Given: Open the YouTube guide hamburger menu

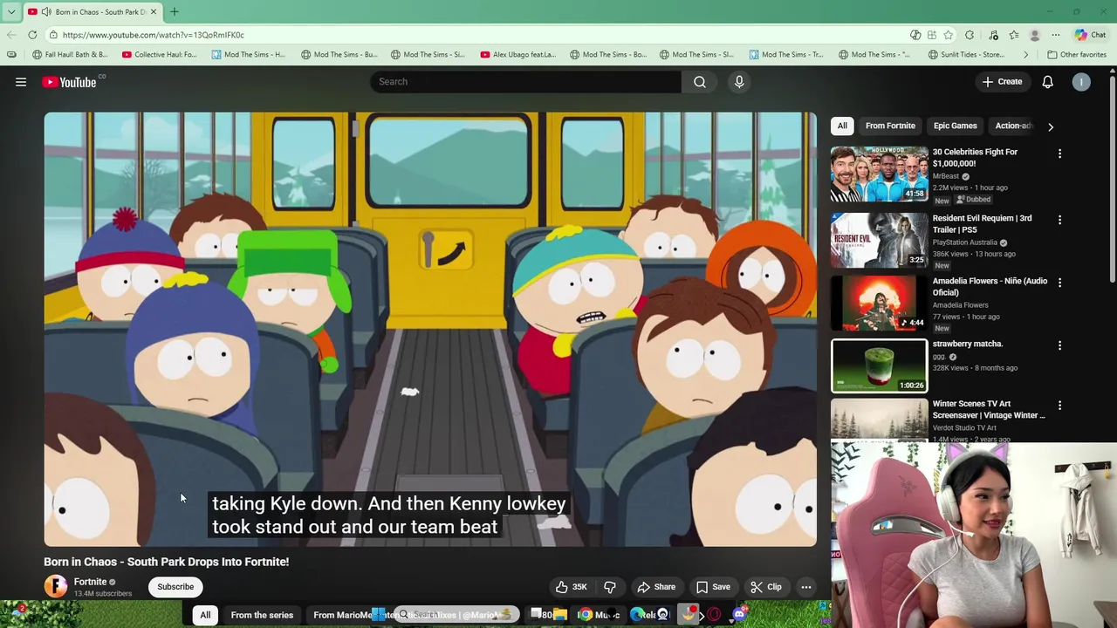Looking at the screenshot, I should (21, 82).
